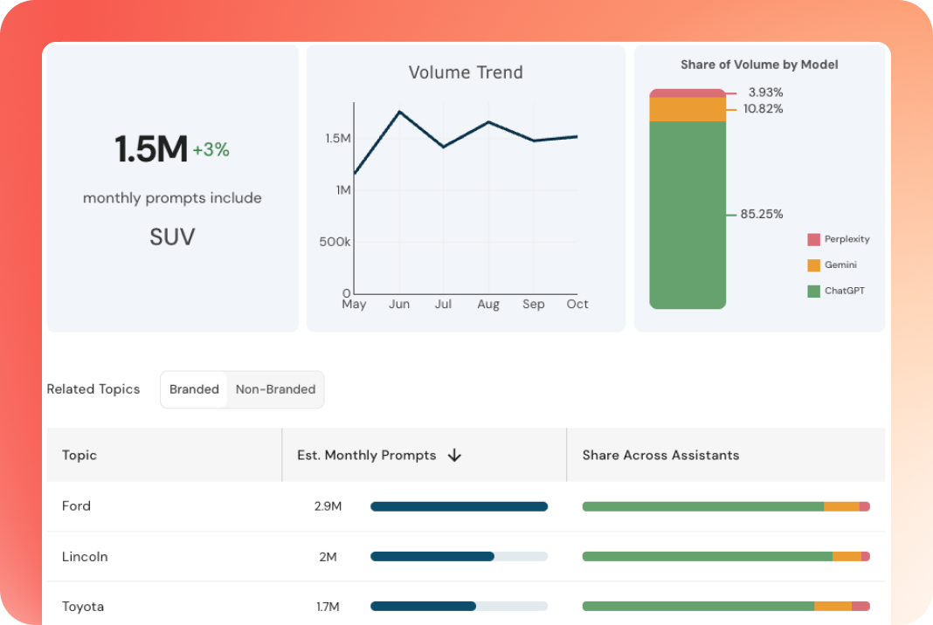Click the Gemini legend swatch
The height and width of the screenshot is (625, 933).
click(x=814, y=264)
